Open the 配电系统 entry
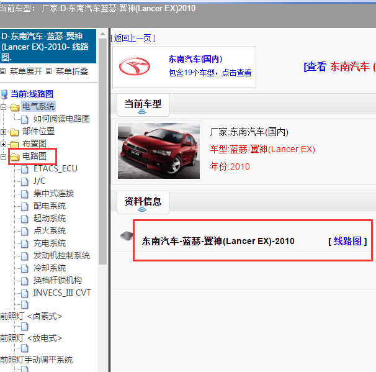The height and width of the screenshot is (372, 376). coord(50,206)
